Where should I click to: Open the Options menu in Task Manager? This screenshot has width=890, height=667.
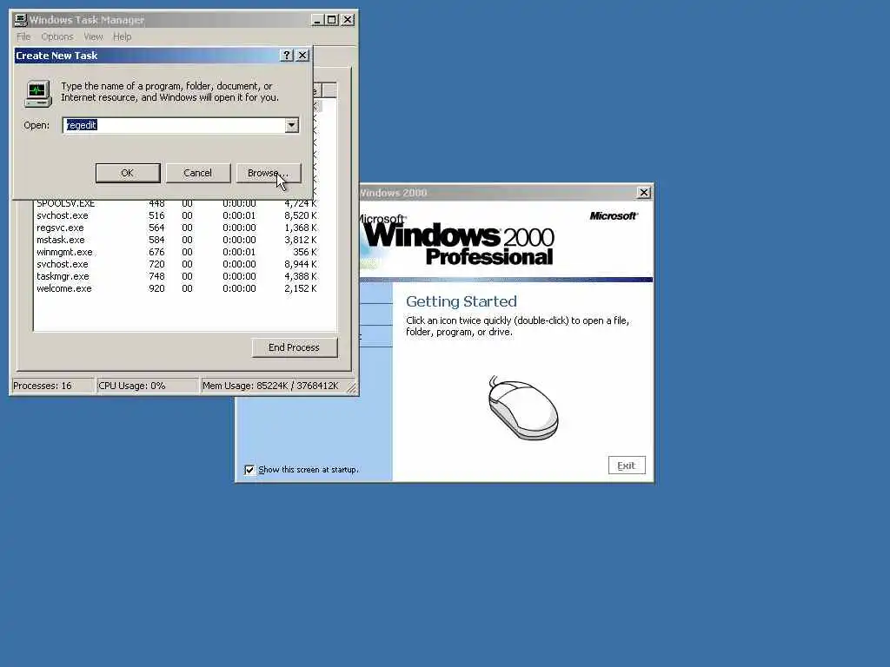pos(56,36)
